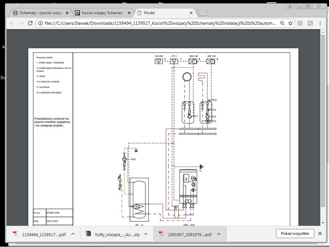Click the 'Pokaż wszystkie' downloads button

[x=295, y=233]
